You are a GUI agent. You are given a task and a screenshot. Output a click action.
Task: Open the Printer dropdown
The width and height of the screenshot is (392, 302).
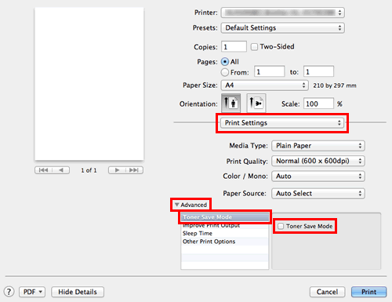pyautogui.click(x=283, y=13)
